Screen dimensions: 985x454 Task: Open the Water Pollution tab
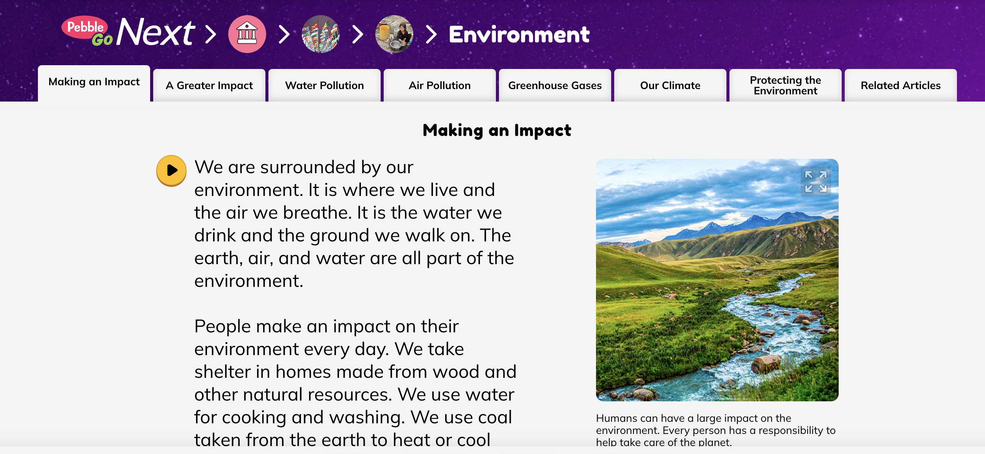(x=324, y=86)
